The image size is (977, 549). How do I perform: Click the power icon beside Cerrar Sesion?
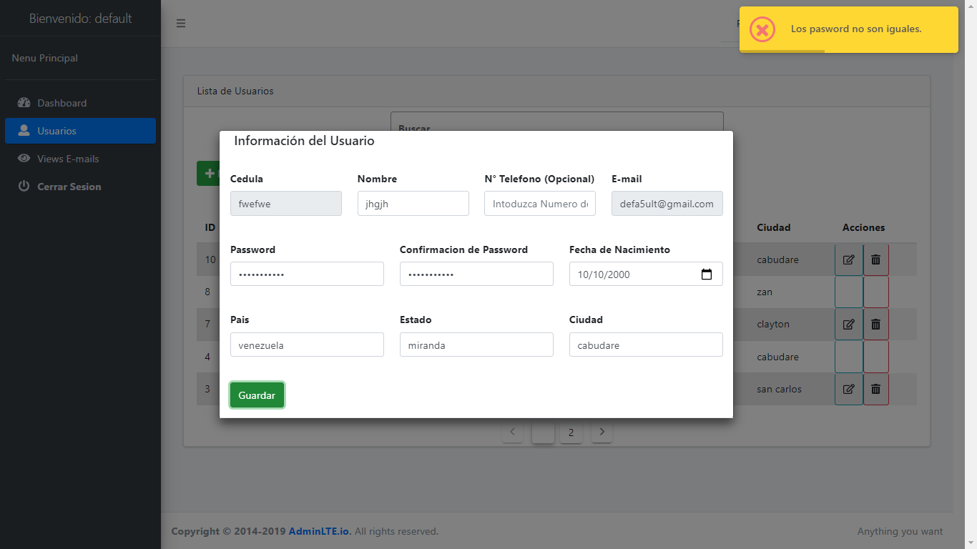(x=24, y=186)
